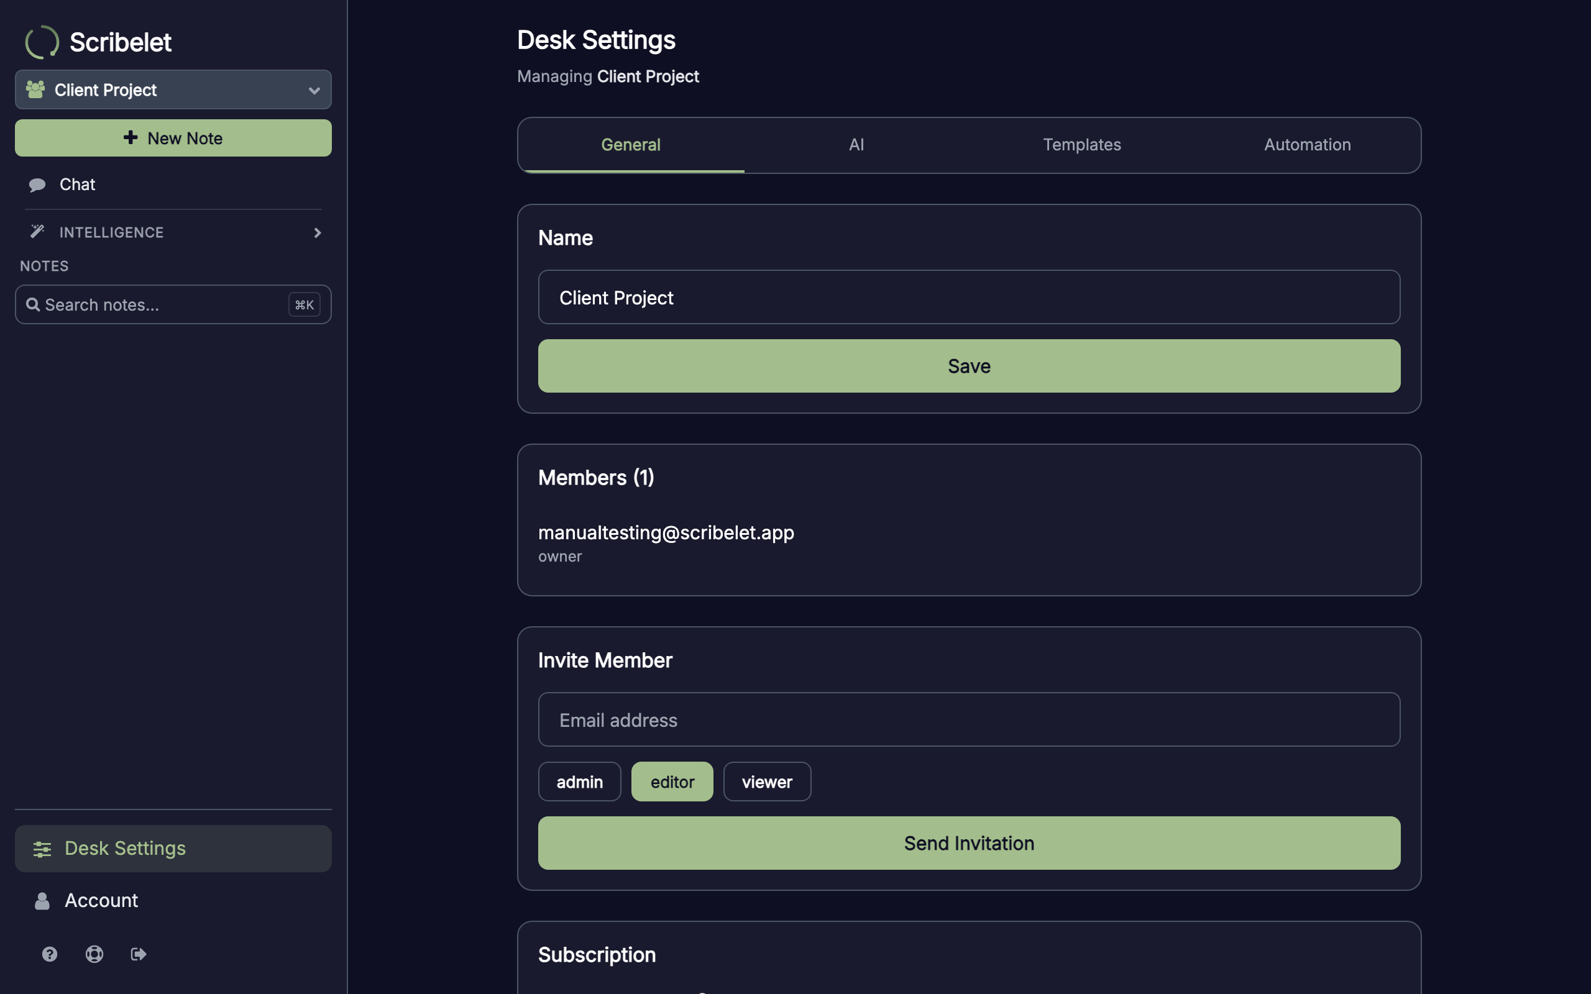Viewport: 1591px width, 994px height.
Task: Click member manualtesting@scribelet.app
Action: 666,532
